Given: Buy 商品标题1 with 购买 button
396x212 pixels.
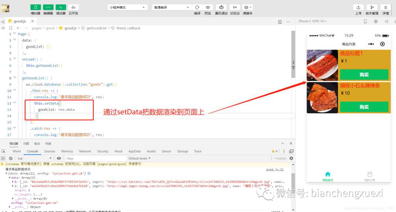Looking at the screenshot, I should point(364,74).
